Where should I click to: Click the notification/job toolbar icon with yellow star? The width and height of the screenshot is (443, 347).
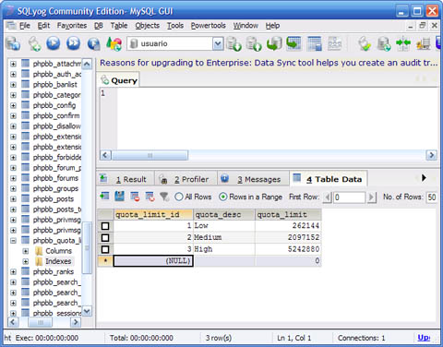coord(423,43)
